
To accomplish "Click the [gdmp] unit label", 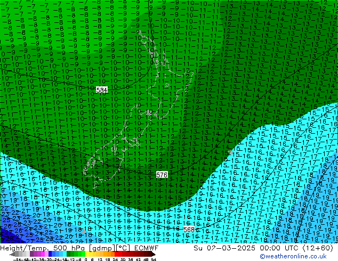I will point(102,248).
